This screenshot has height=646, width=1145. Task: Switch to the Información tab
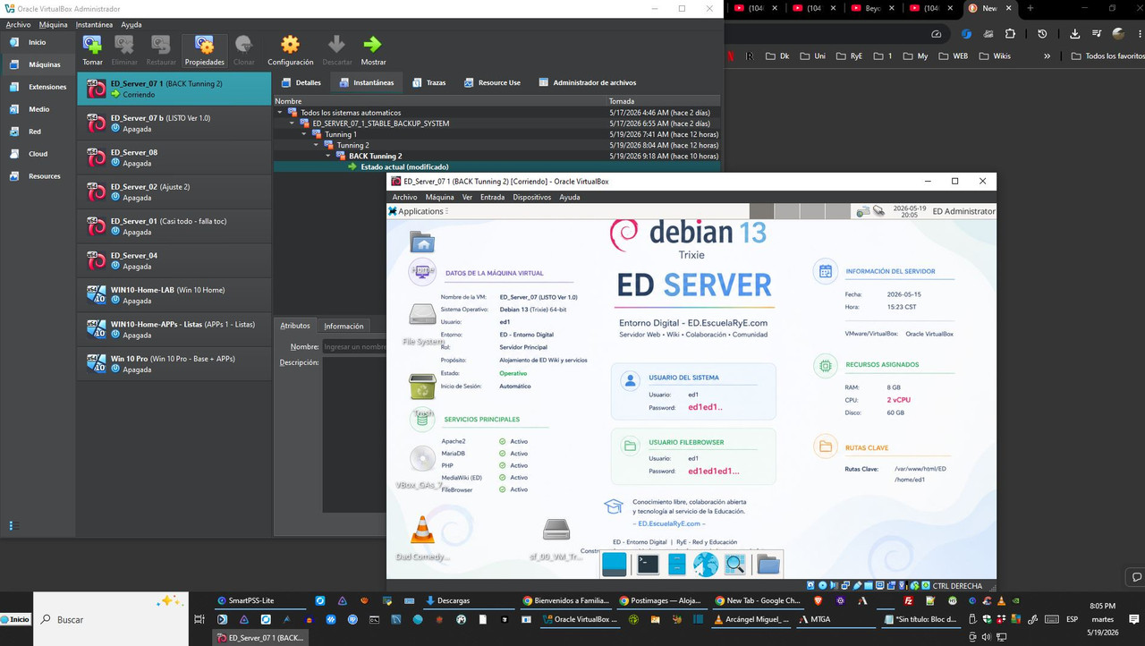coord(343,327)
